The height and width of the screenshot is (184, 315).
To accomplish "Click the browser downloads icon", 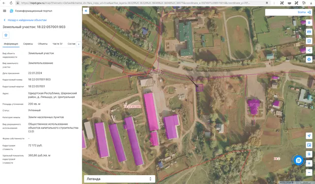I will [311, 3].
